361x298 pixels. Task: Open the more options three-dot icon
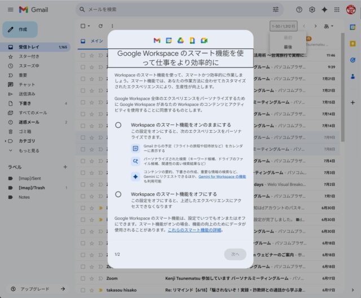tap(112, 26)
